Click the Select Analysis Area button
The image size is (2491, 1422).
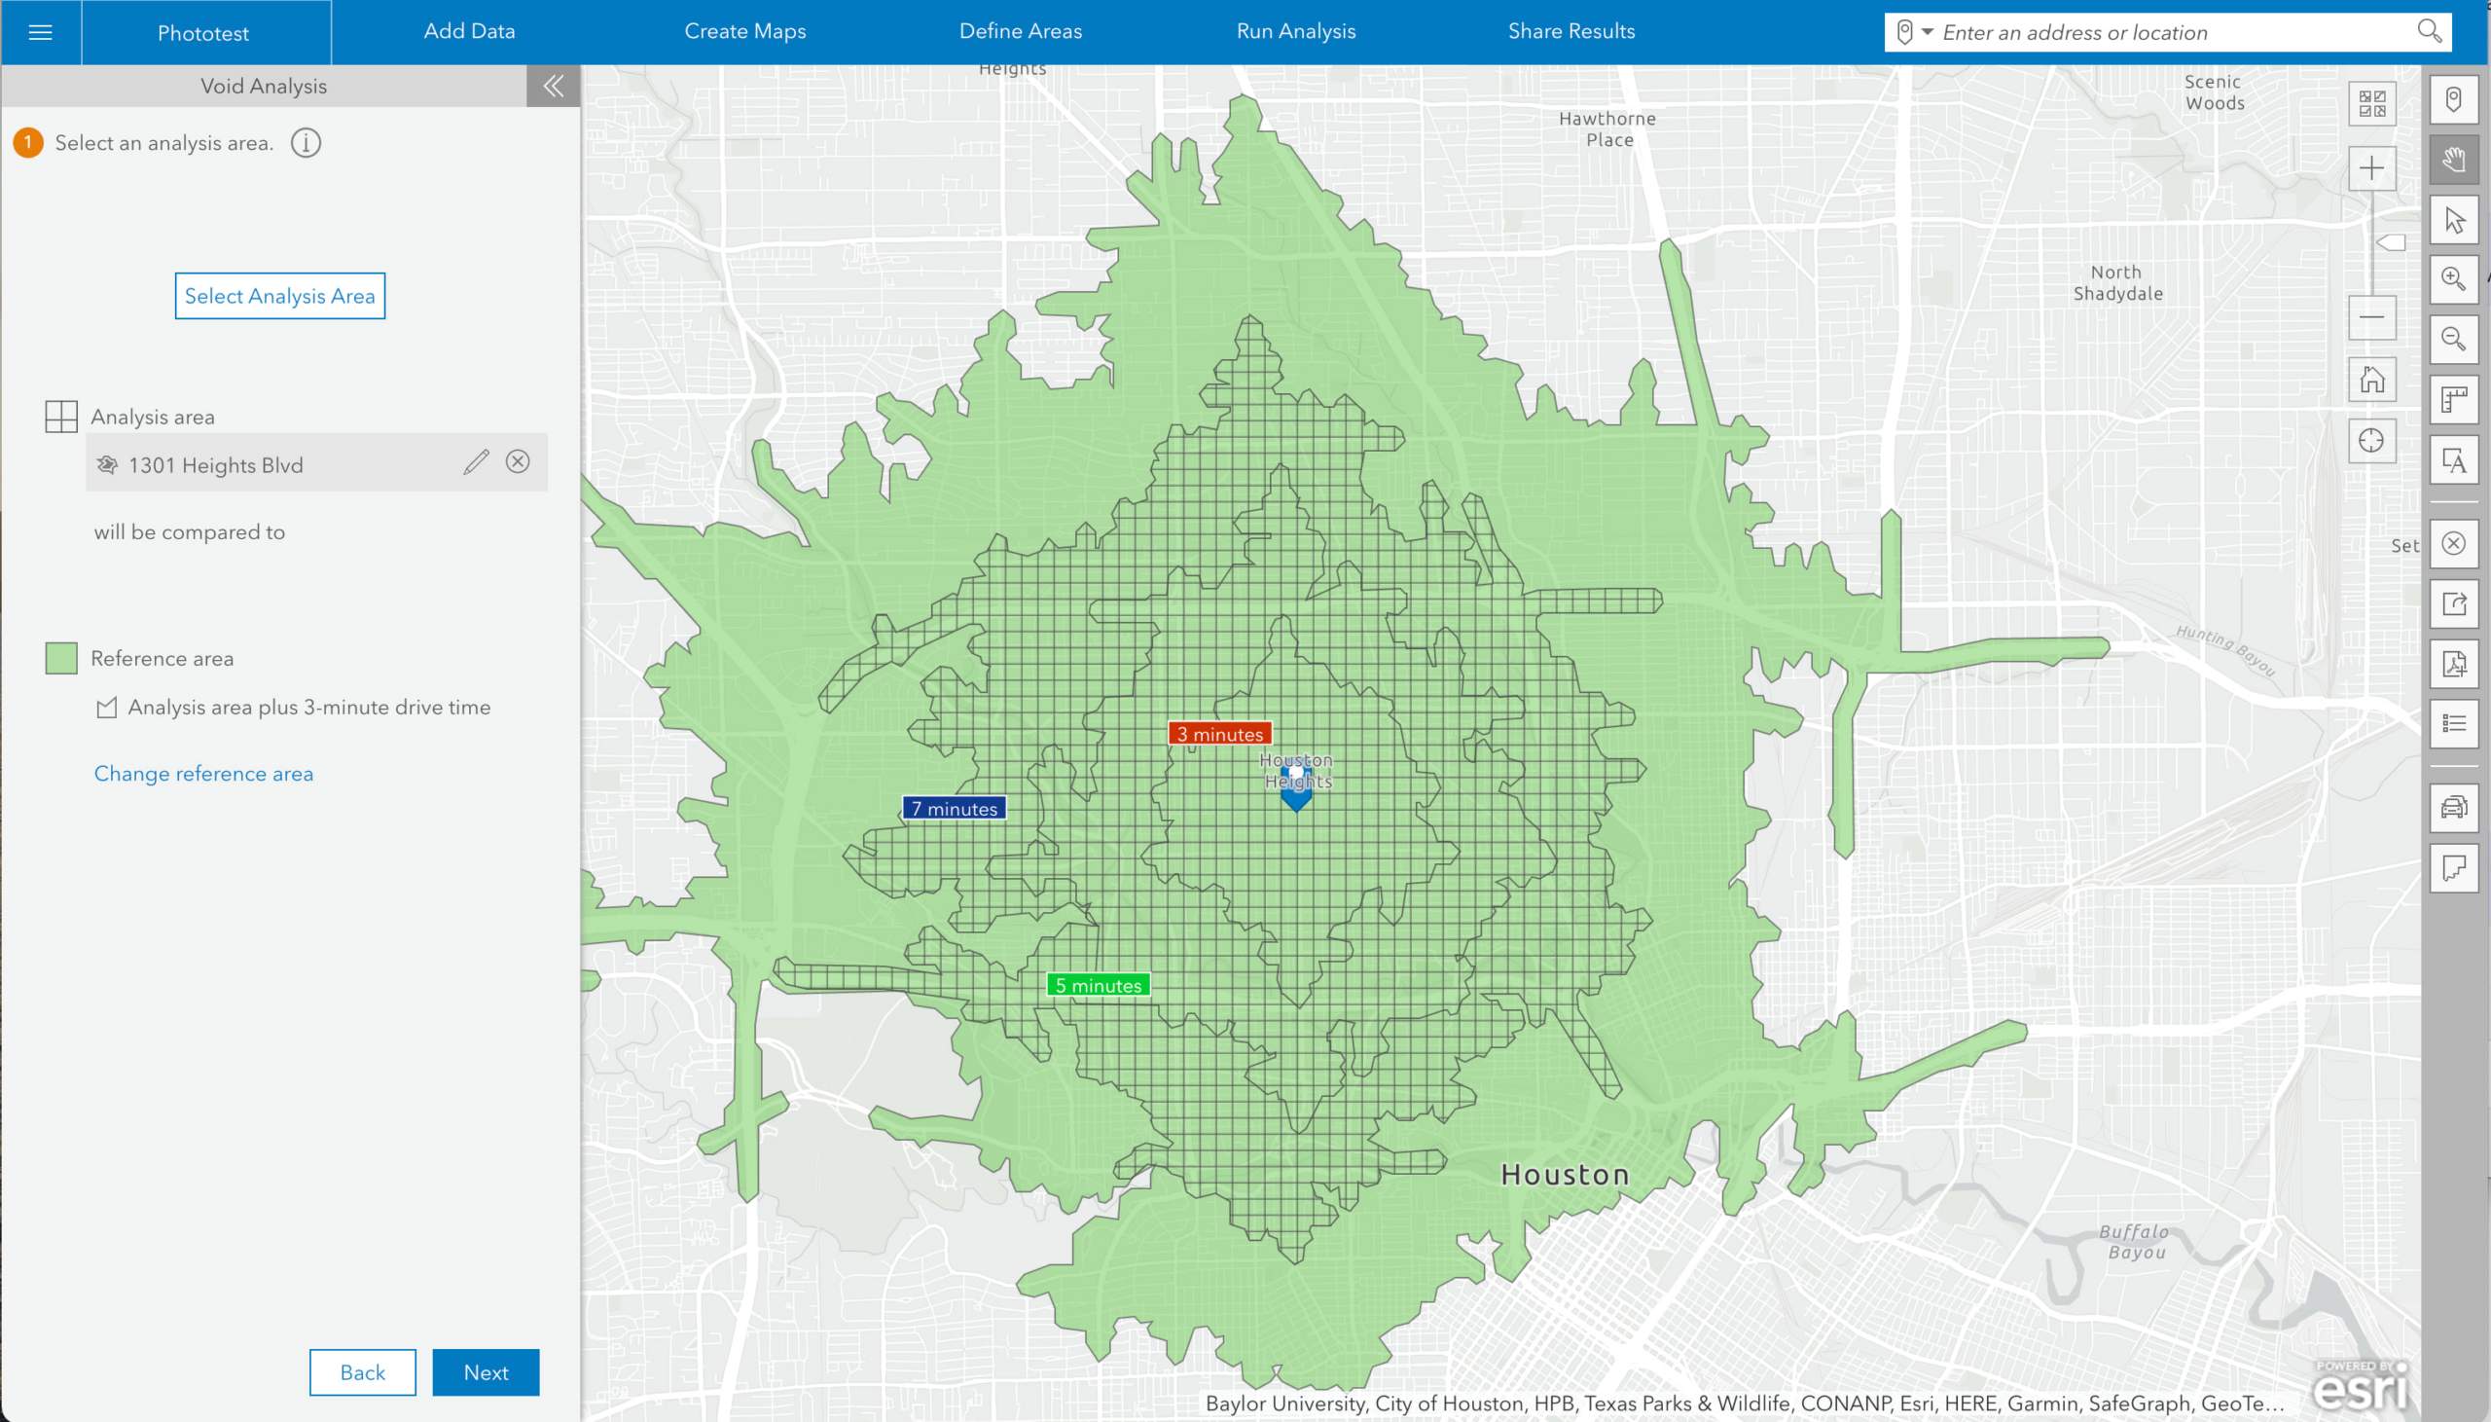279,294
